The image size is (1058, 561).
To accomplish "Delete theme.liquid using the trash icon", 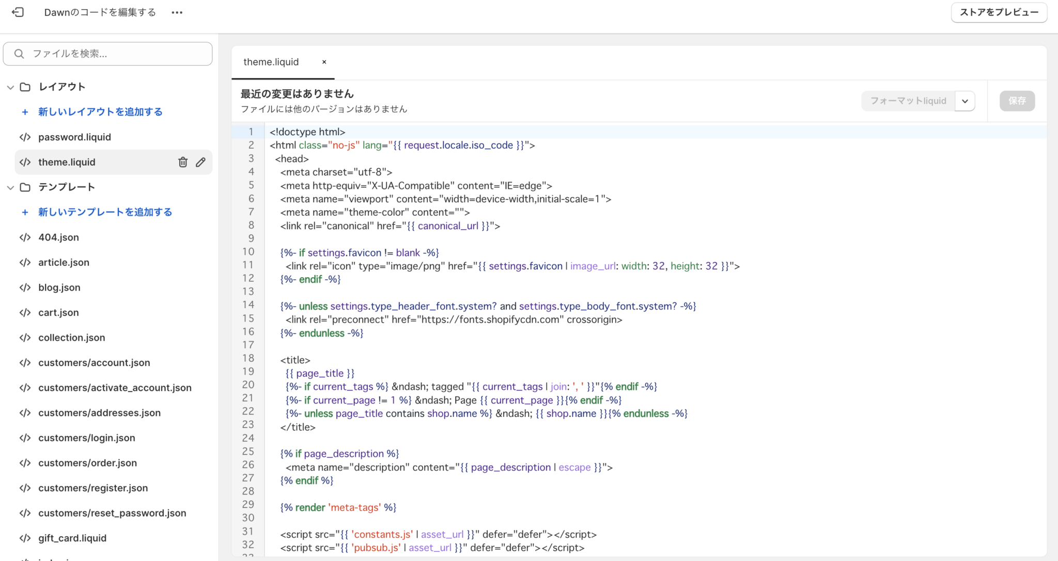I will click(x=183, y=162).
